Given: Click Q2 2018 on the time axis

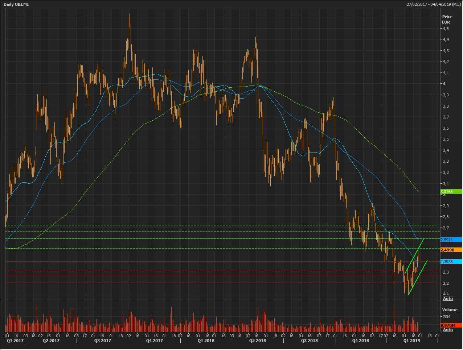Looking at the screenshot, I should click(x=257, y=341).
